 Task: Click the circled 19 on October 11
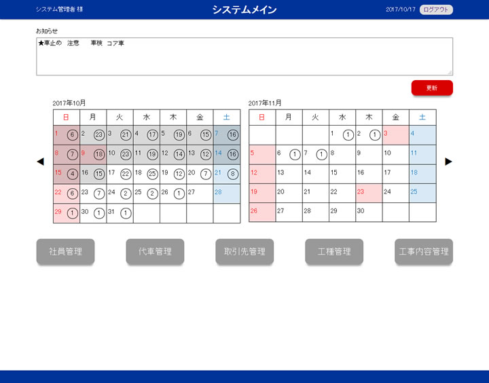click(153, 155)
